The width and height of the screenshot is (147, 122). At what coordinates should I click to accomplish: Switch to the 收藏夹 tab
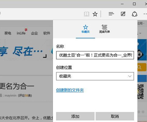tap(86, 29)
